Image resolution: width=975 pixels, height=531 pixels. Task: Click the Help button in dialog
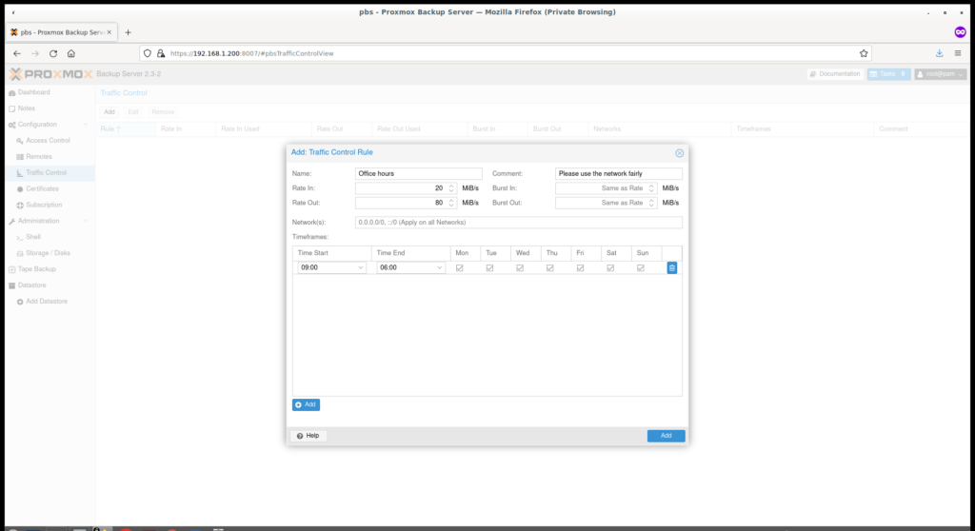[x=308, y=436]
